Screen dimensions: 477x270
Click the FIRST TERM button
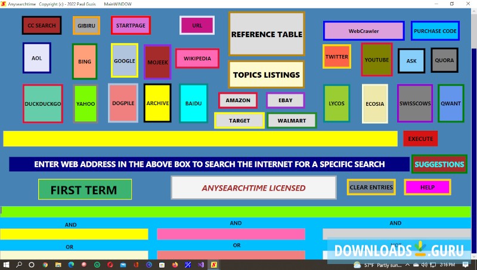[85, 189]
